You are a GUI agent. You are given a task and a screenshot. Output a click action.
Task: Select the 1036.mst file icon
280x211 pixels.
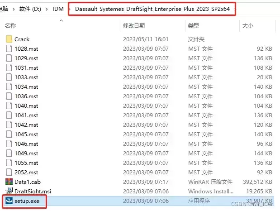click(x=9, y=96)
